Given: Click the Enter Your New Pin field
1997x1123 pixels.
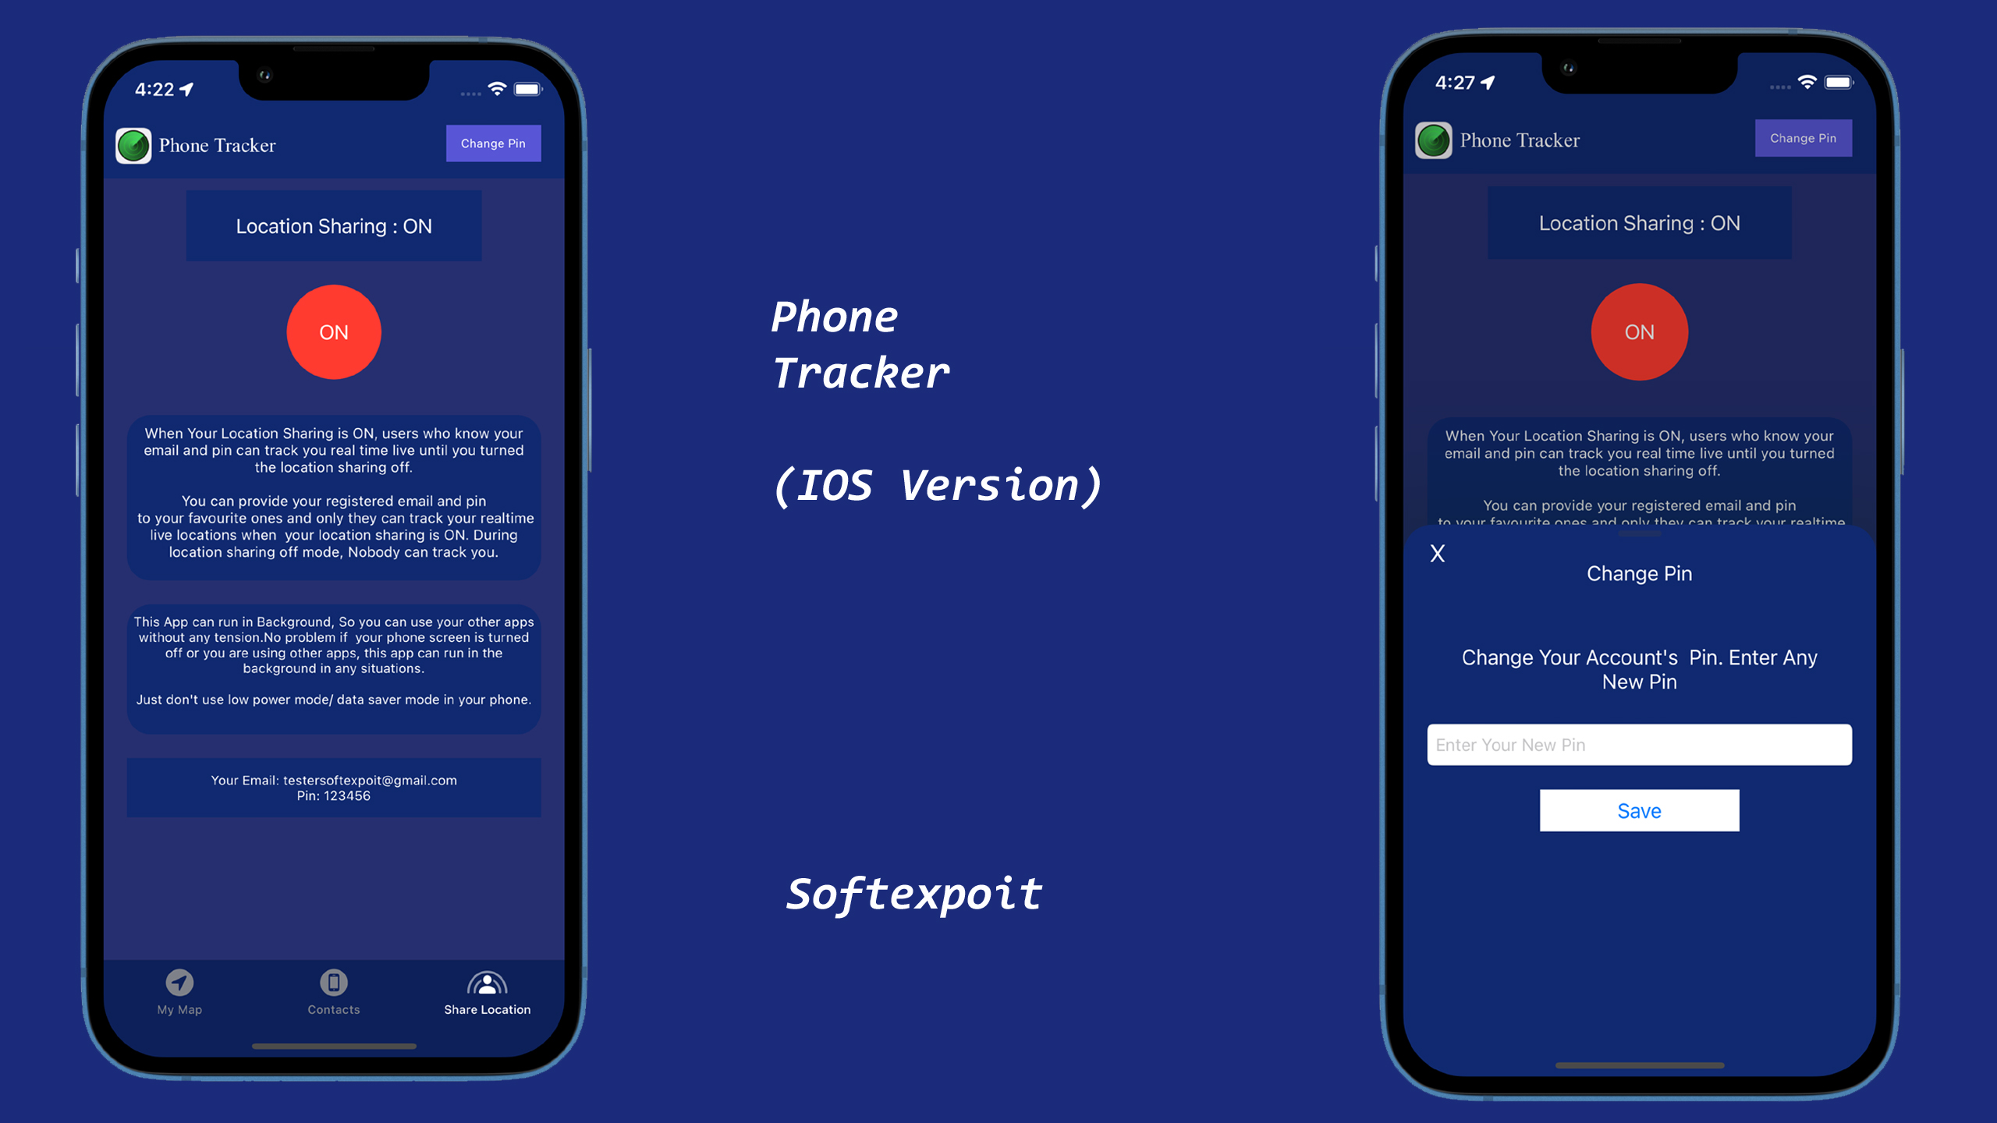Looking at the screenshot, I should (x=1641, y=745).
